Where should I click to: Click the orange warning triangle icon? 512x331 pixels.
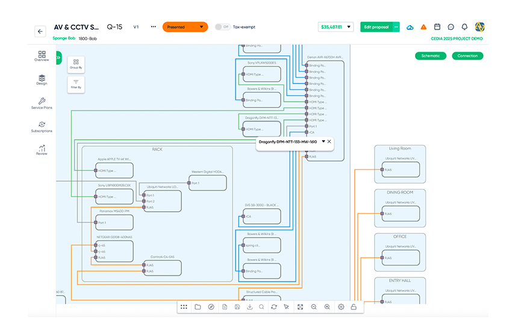coord(423,27)
